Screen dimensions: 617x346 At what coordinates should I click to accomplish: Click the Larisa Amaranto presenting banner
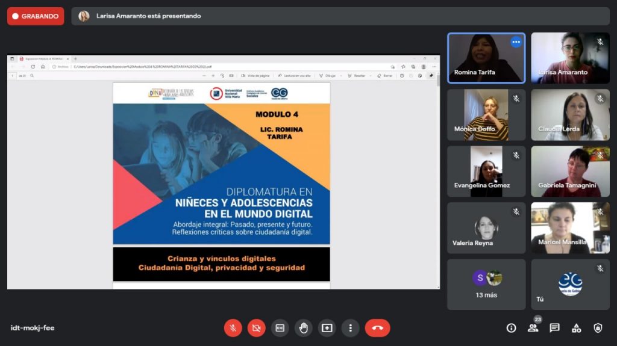point(340,16)
